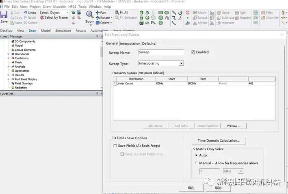This screenshot has width=288, height=194.
Task: Toggle the Enabled checkbox for the sweep
Action: [193, 52]
